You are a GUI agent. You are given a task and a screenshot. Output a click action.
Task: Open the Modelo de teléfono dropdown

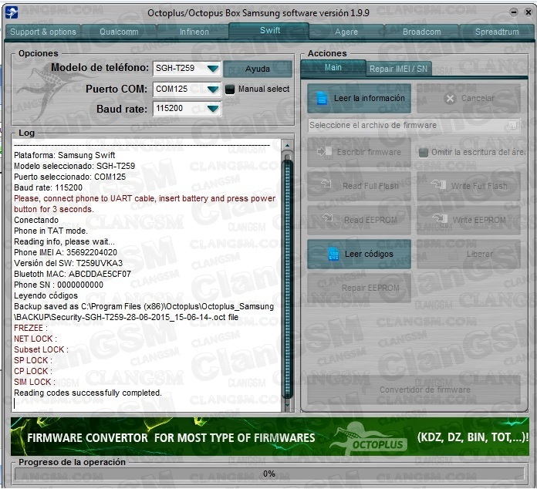(x=213, y=69)
